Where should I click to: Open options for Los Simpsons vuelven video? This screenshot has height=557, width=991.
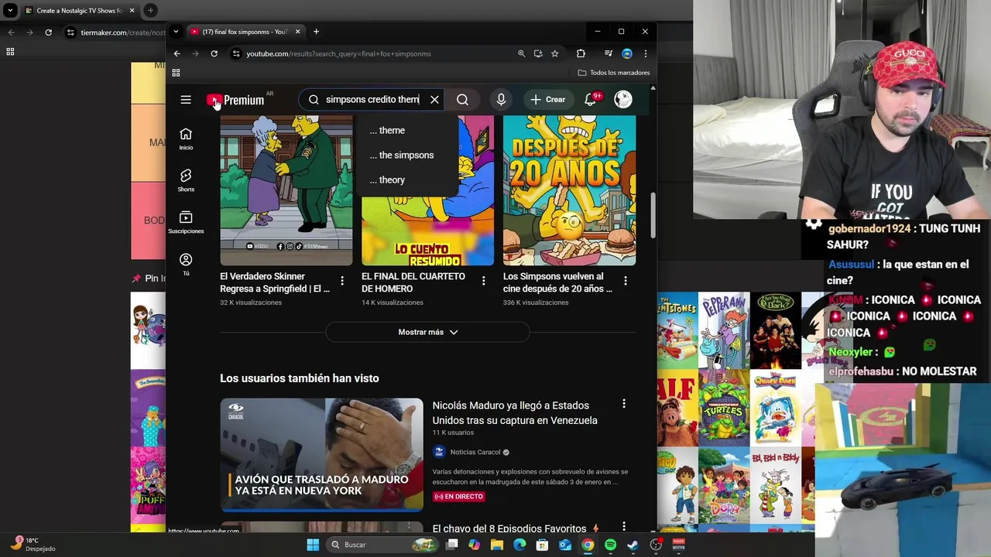coord(626,281)
